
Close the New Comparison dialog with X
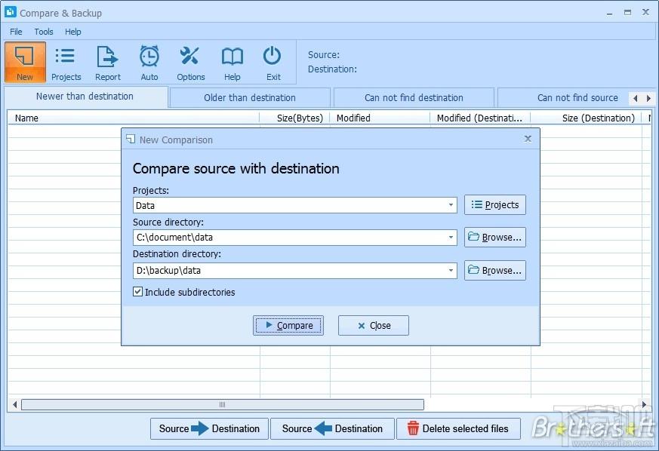point(528,139)
